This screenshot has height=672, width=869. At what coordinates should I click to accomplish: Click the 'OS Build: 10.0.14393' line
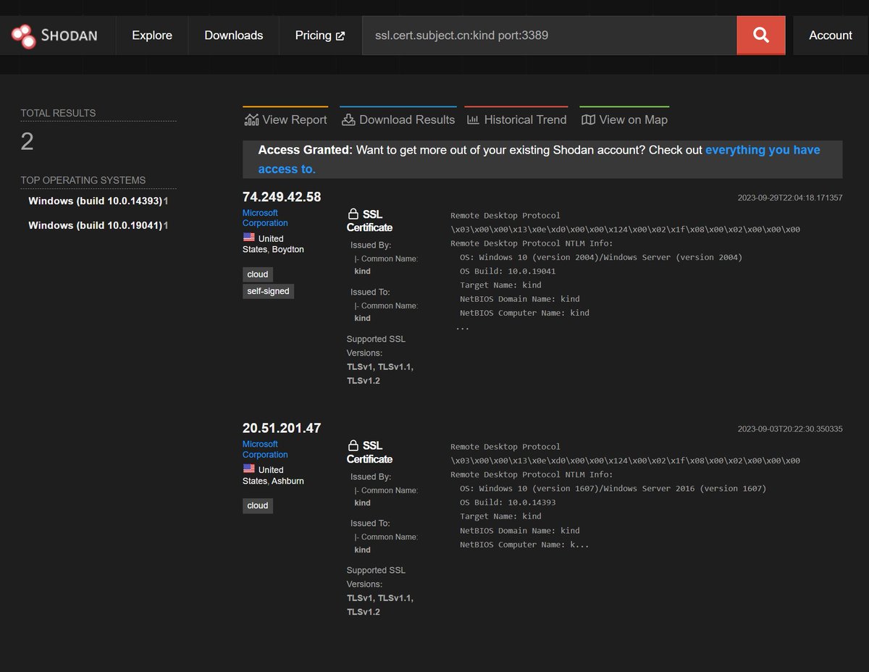[x=508, y=502]
